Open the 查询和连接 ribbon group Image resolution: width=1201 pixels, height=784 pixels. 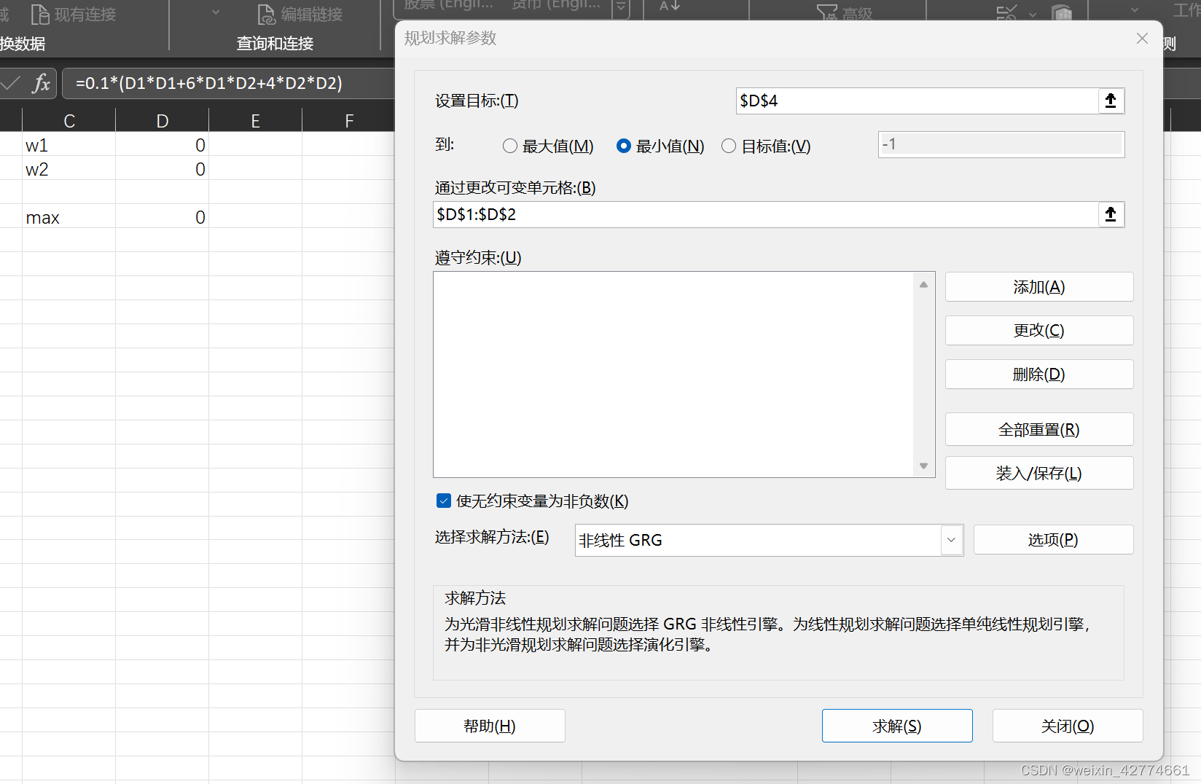point(274,44)
